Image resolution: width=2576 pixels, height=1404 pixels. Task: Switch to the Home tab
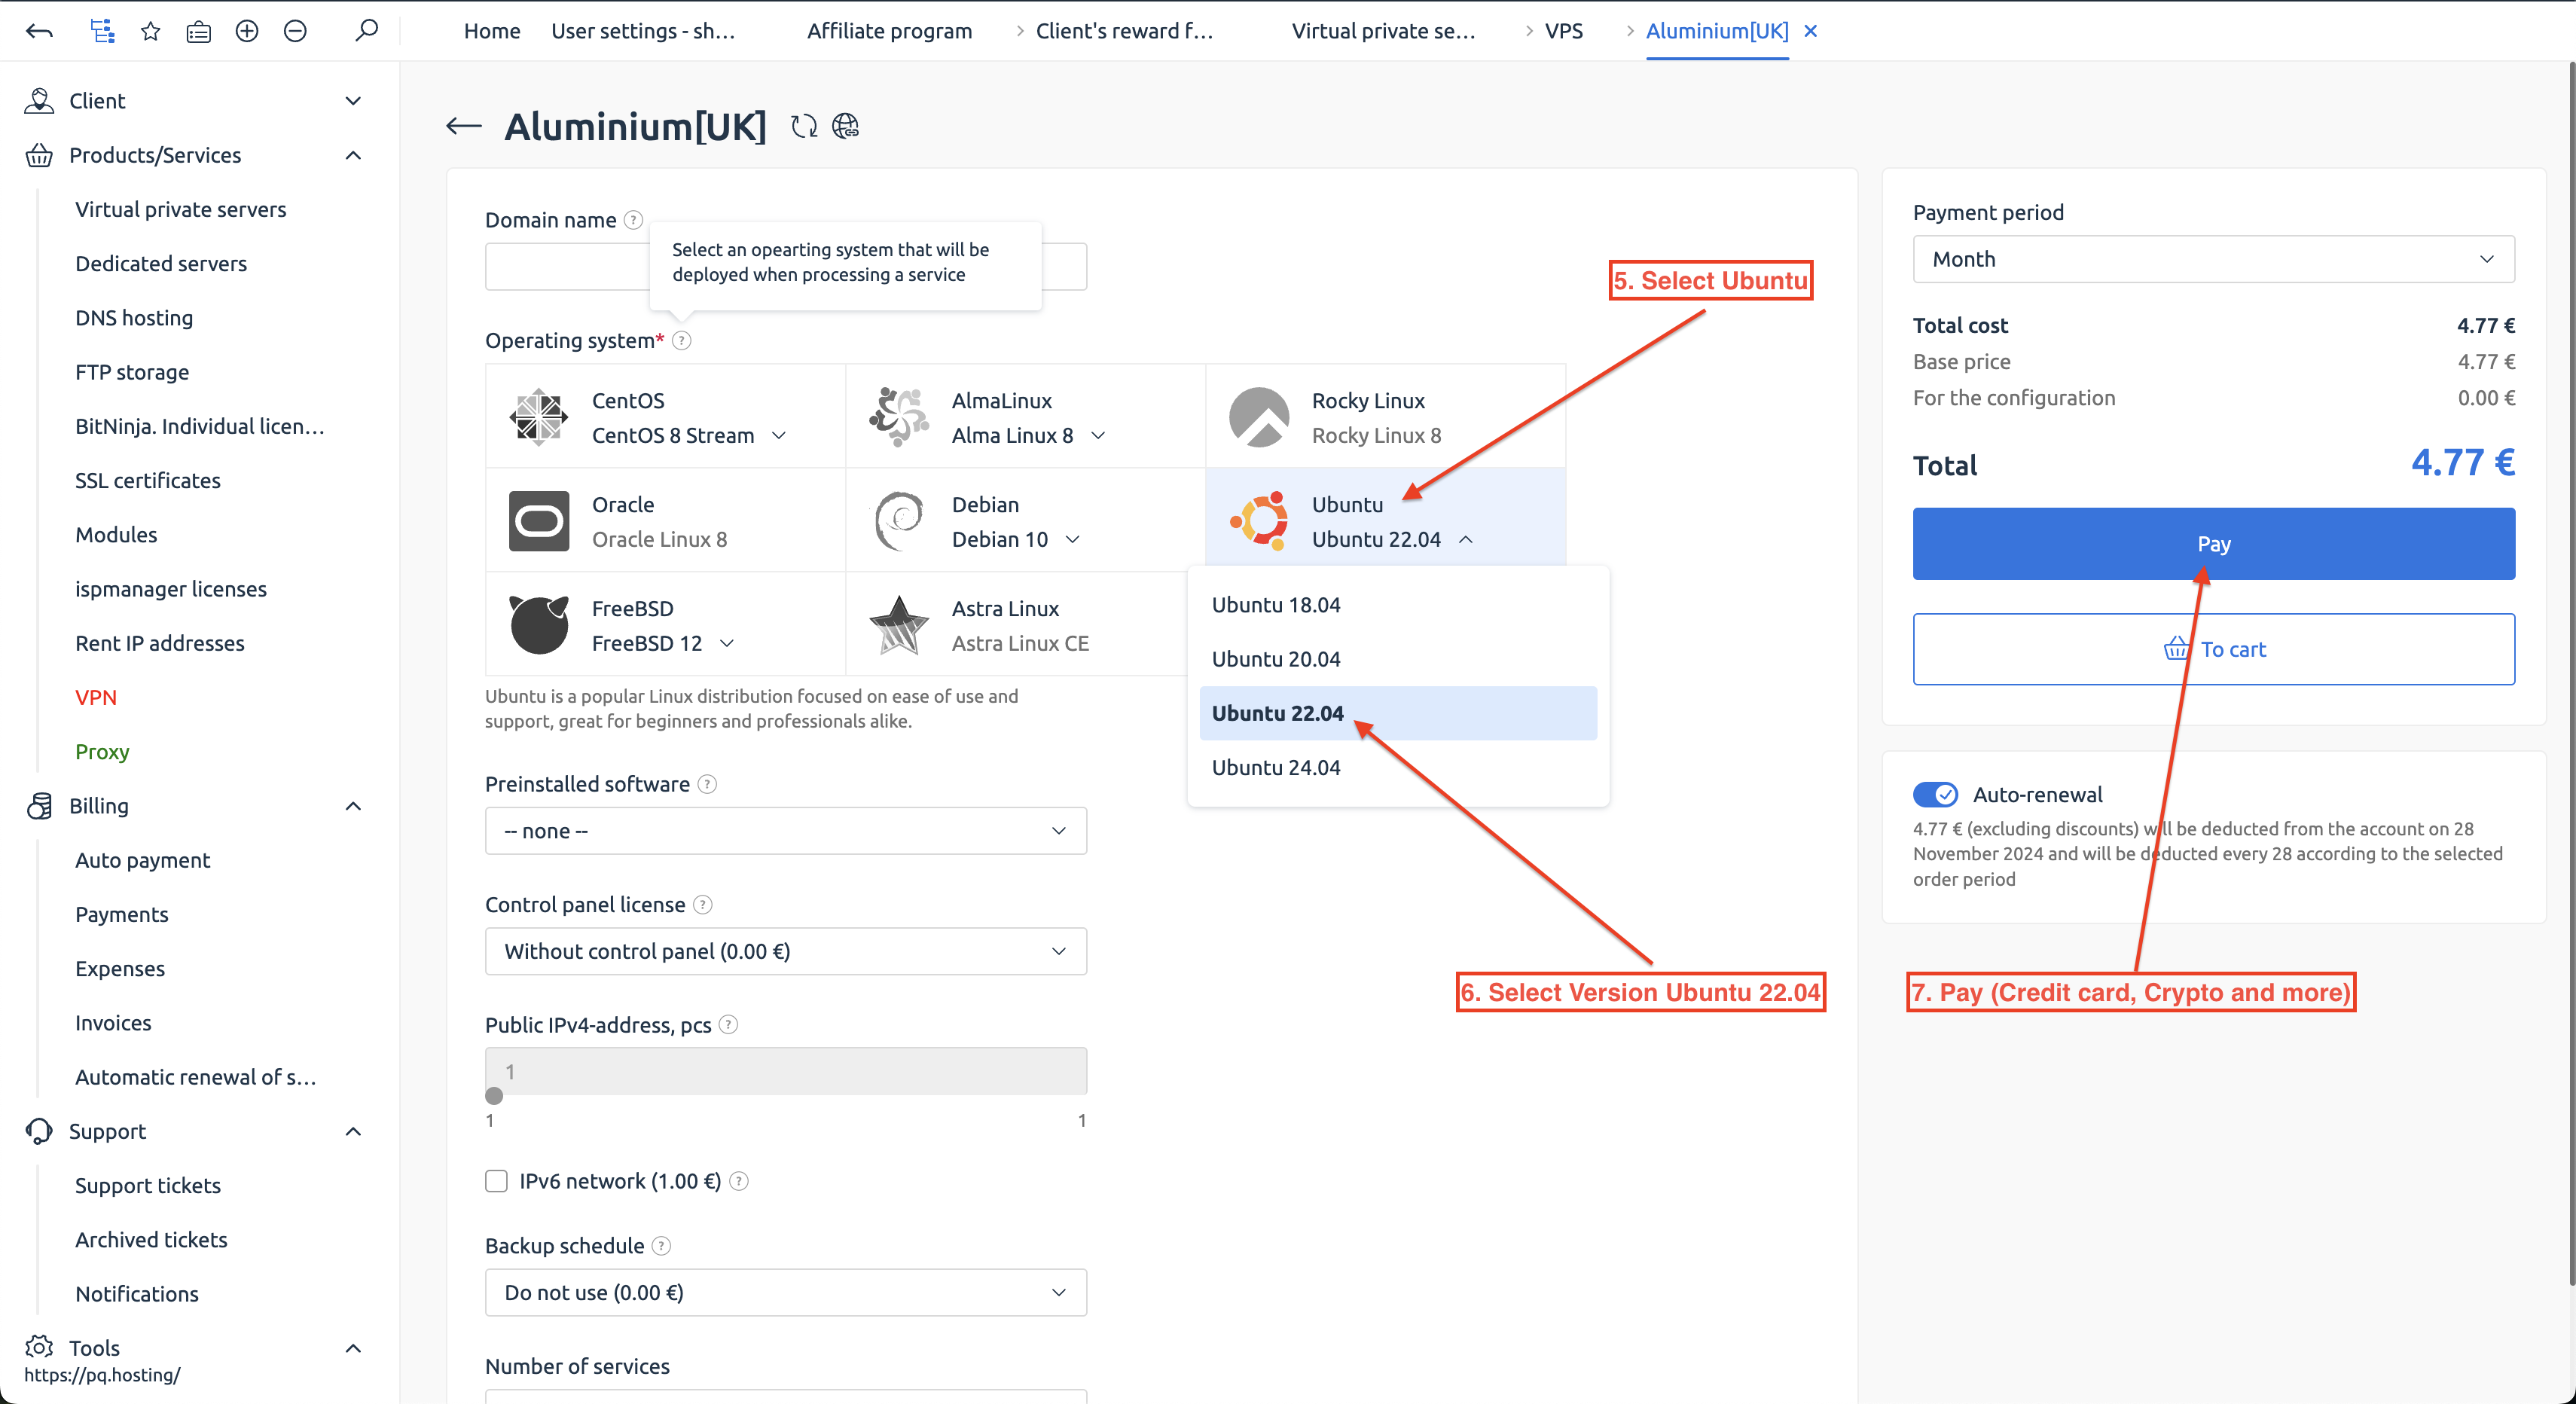(492, 31)
